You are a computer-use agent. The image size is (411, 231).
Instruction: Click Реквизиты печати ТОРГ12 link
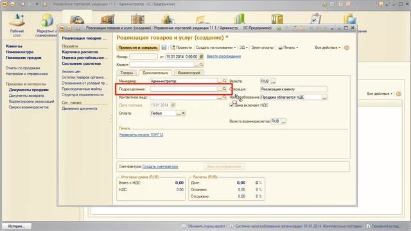click(141, 135)
